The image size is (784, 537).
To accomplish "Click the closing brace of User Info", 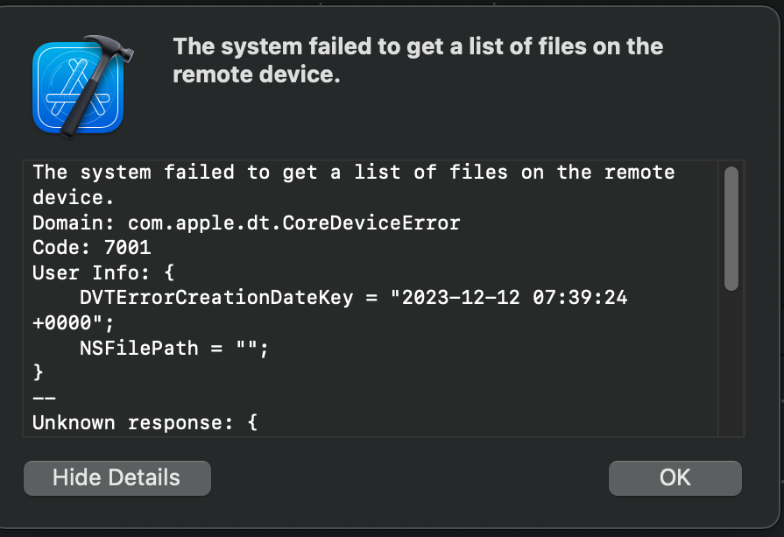I will (x=38, y=372).
